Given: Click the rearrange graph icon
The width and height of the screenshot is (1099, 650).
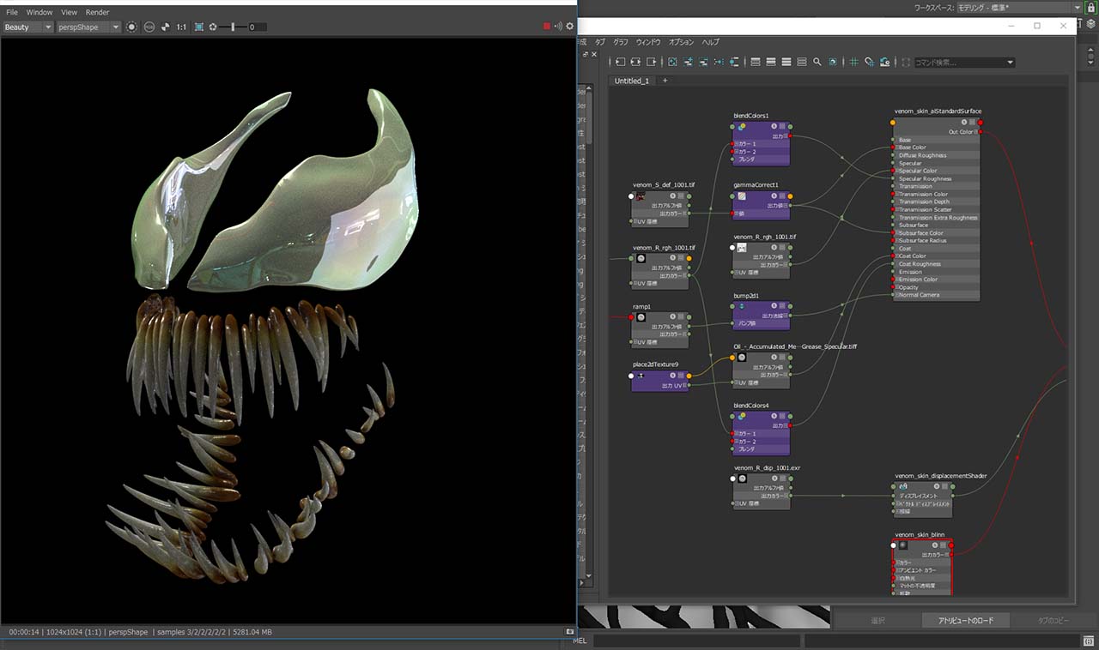Looking at the screenshot, I should 719,62.
